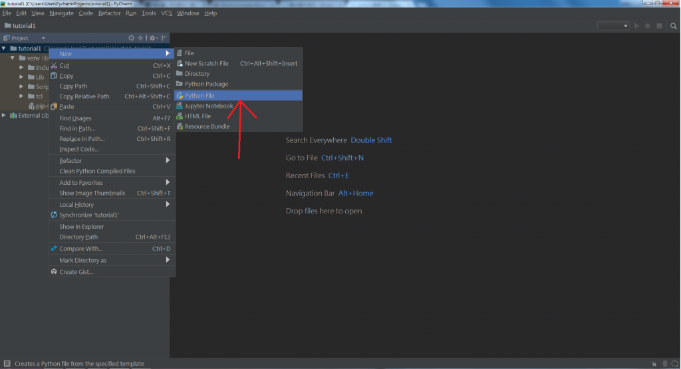Select Directory Path entry

[112, 237]
